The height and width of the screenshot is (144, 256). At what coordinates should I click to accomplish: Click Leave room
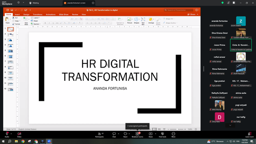tap(250, 135)
